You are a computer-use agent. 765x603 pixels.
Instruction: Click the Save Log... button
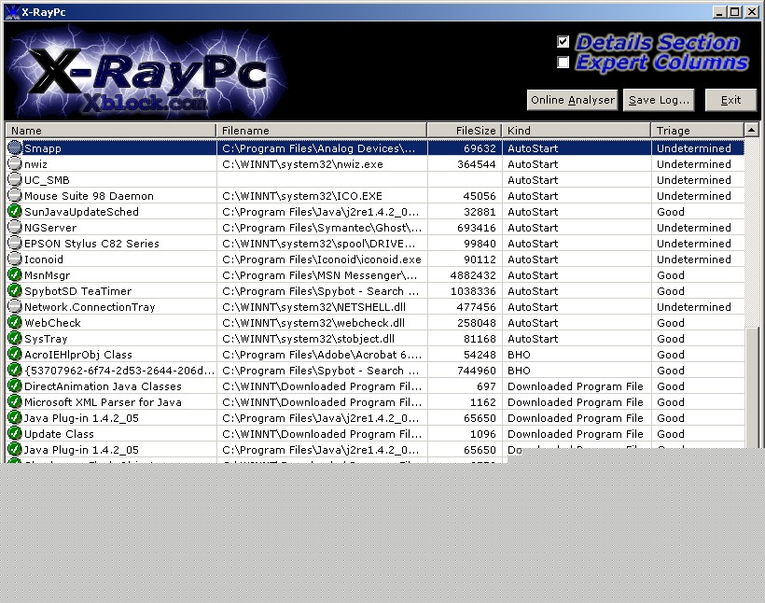(x=659, y=100)
